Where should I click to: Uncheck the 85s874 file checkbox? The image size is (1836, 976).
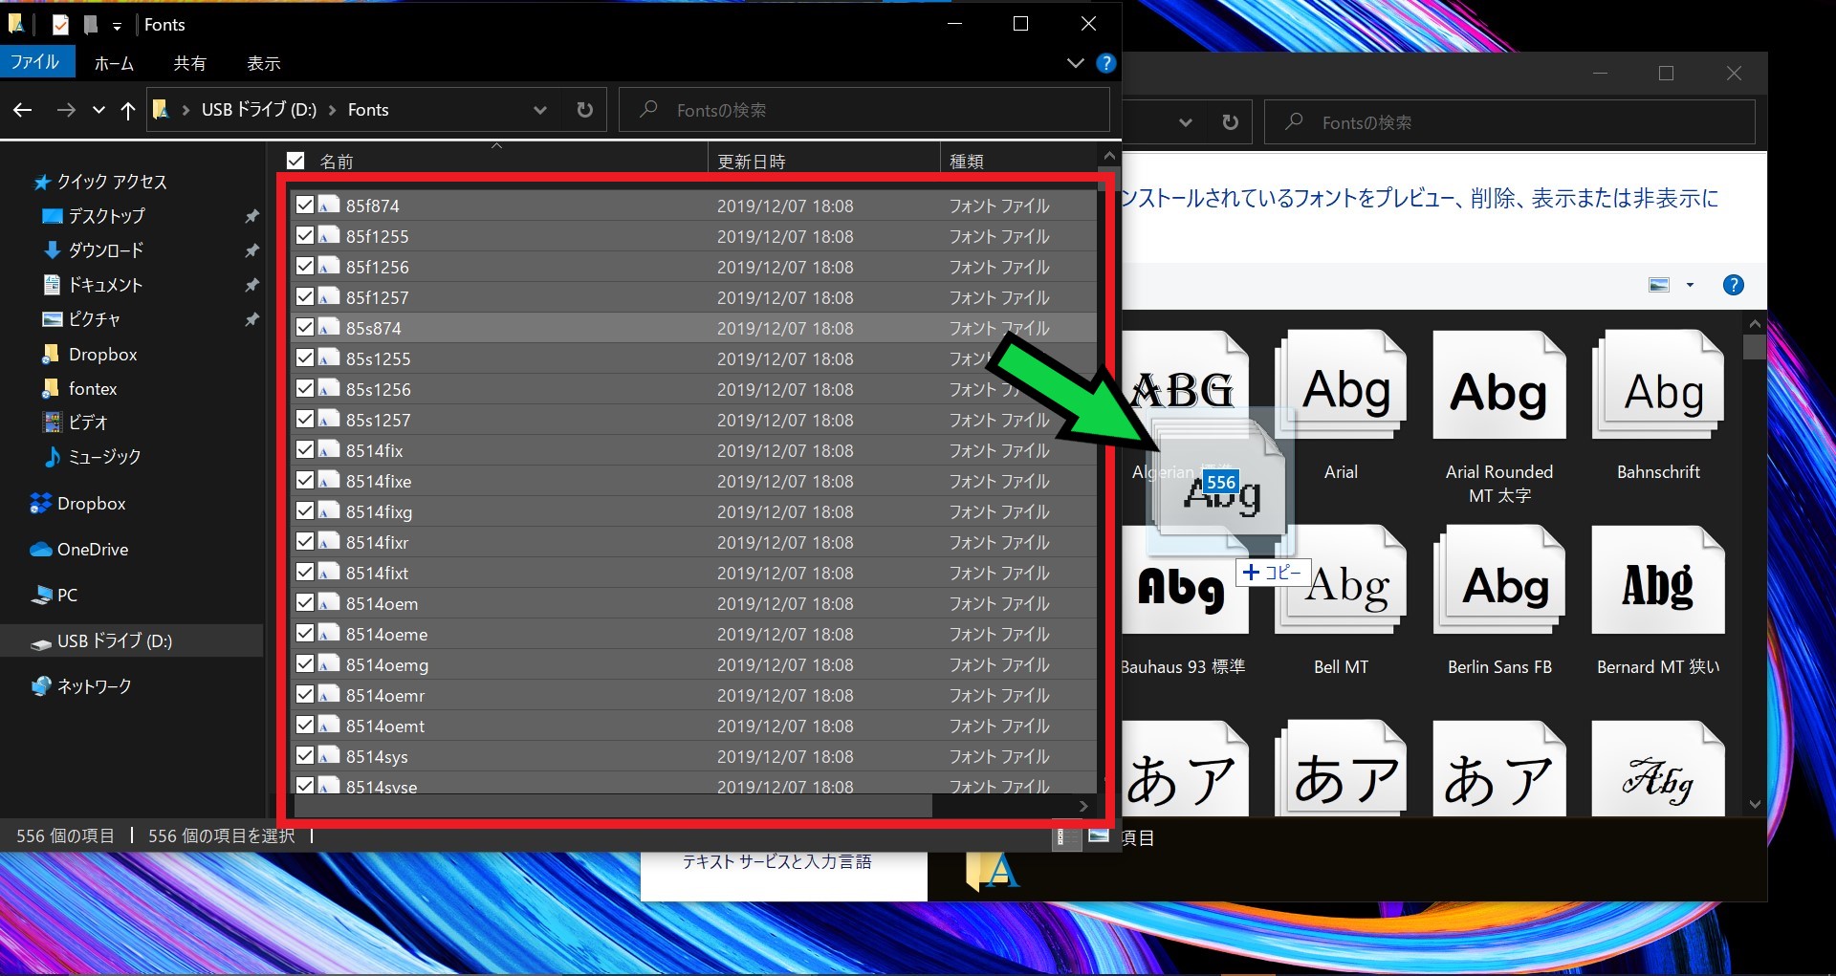point(305,327)
